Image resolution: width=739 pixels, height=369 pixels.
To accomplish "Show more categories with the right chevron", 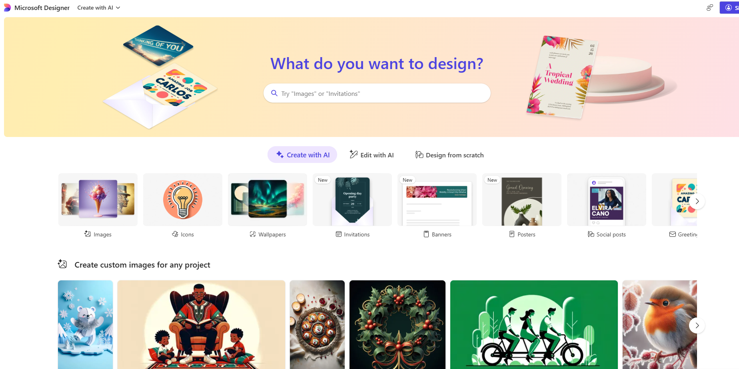I will 697,201.
